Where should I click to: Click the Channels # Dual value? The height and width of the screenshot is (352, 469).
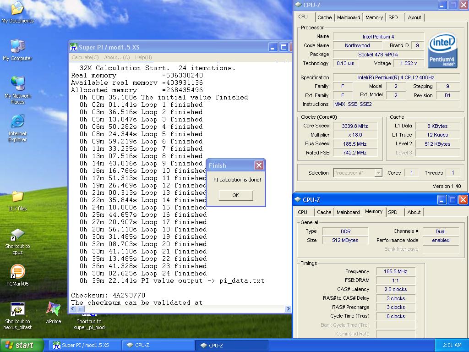441,231
